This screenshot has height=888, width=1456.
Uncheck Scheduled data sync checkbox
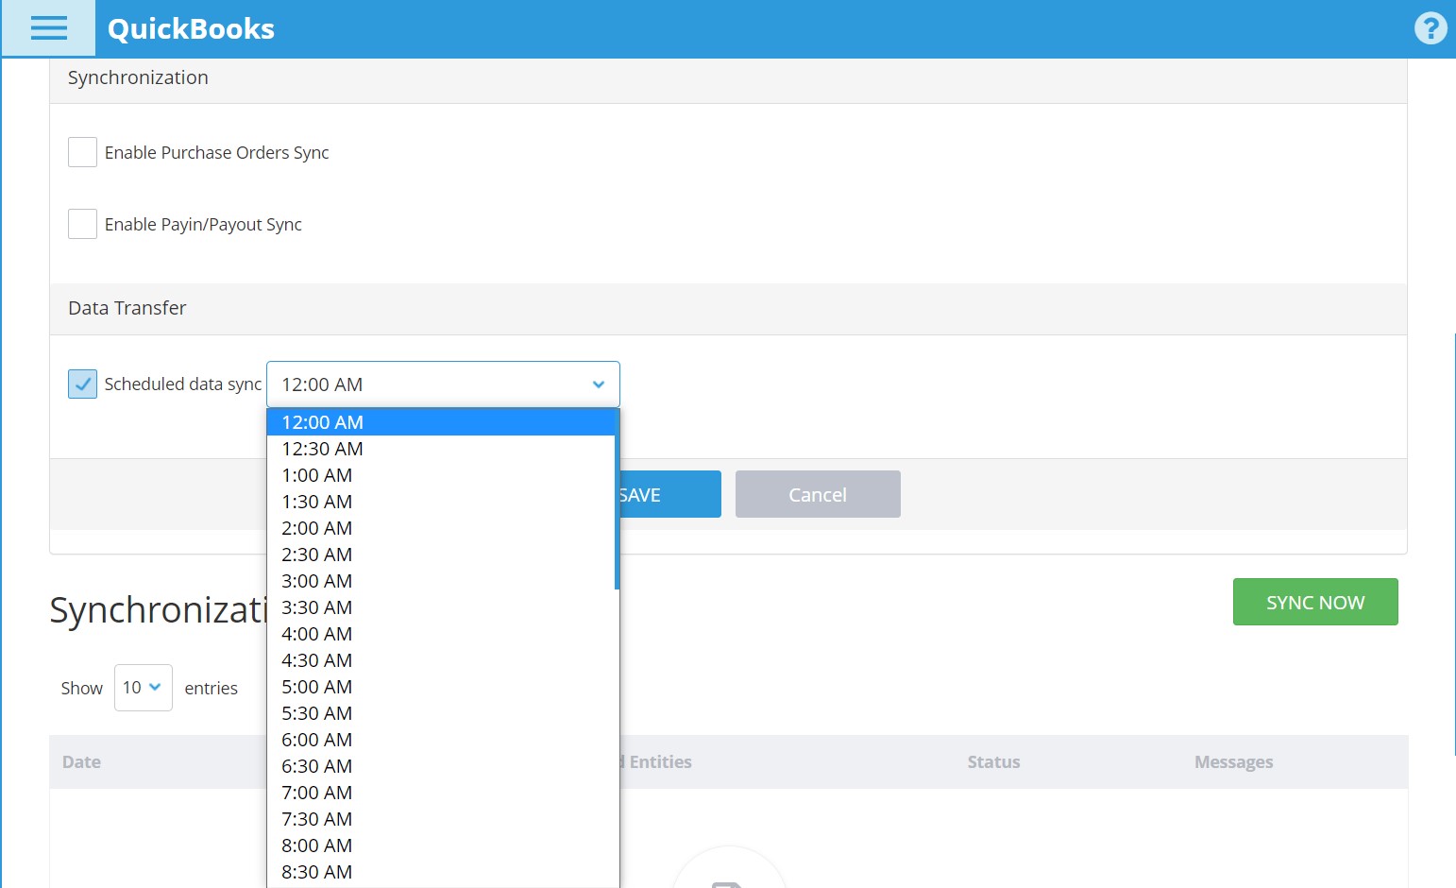(82, 384)
